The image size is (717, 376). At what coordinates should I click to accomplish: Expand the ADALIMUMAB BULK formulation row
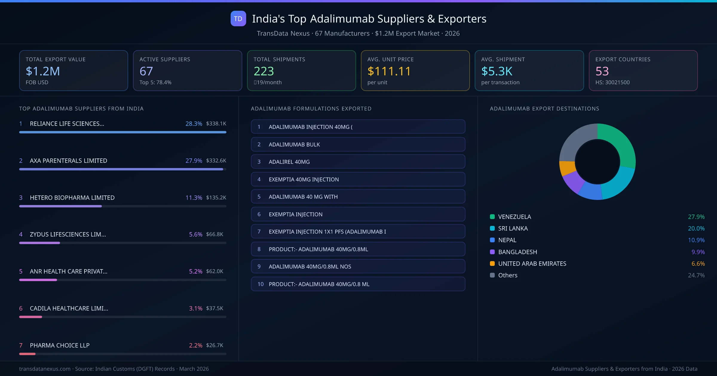(x=358, y=144)
